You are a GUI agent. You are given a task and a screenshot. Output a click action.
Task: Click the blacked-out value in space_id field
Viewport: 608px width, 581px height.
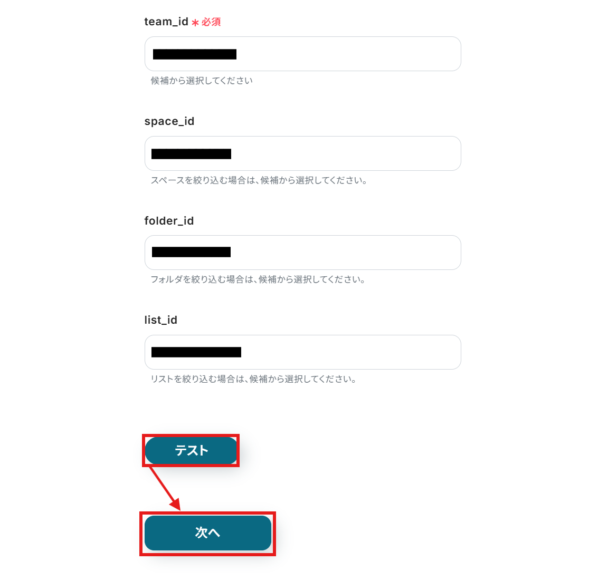tap(191, 154)
